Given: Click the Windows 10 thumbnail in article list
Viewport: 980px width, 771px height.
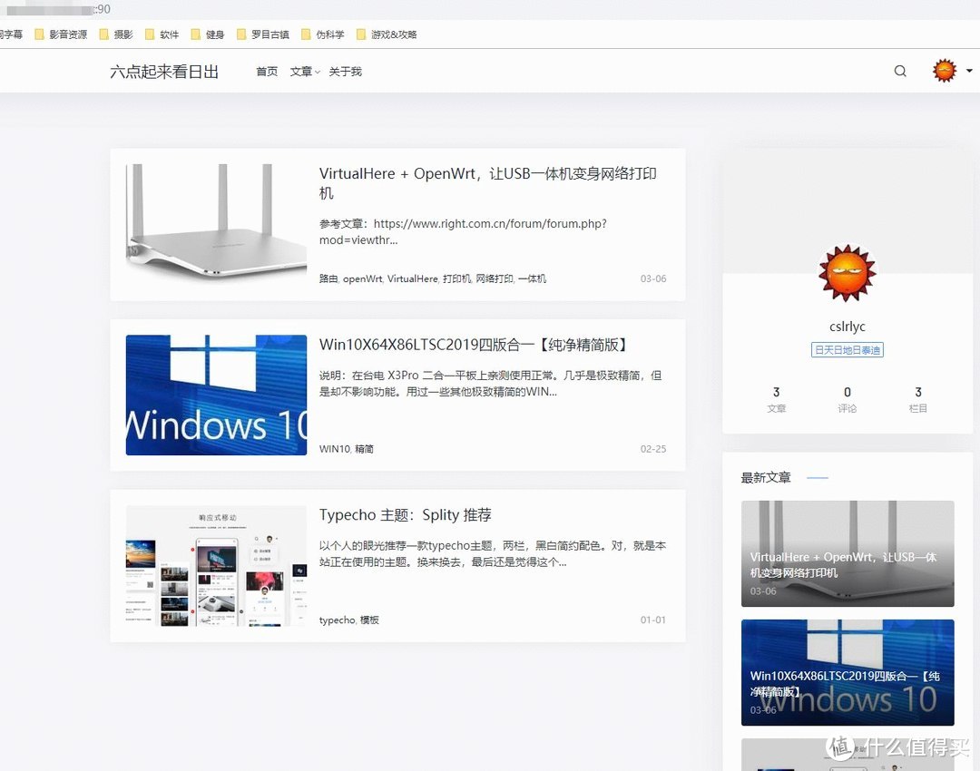Looking at the screenshot, I should 216,395.
